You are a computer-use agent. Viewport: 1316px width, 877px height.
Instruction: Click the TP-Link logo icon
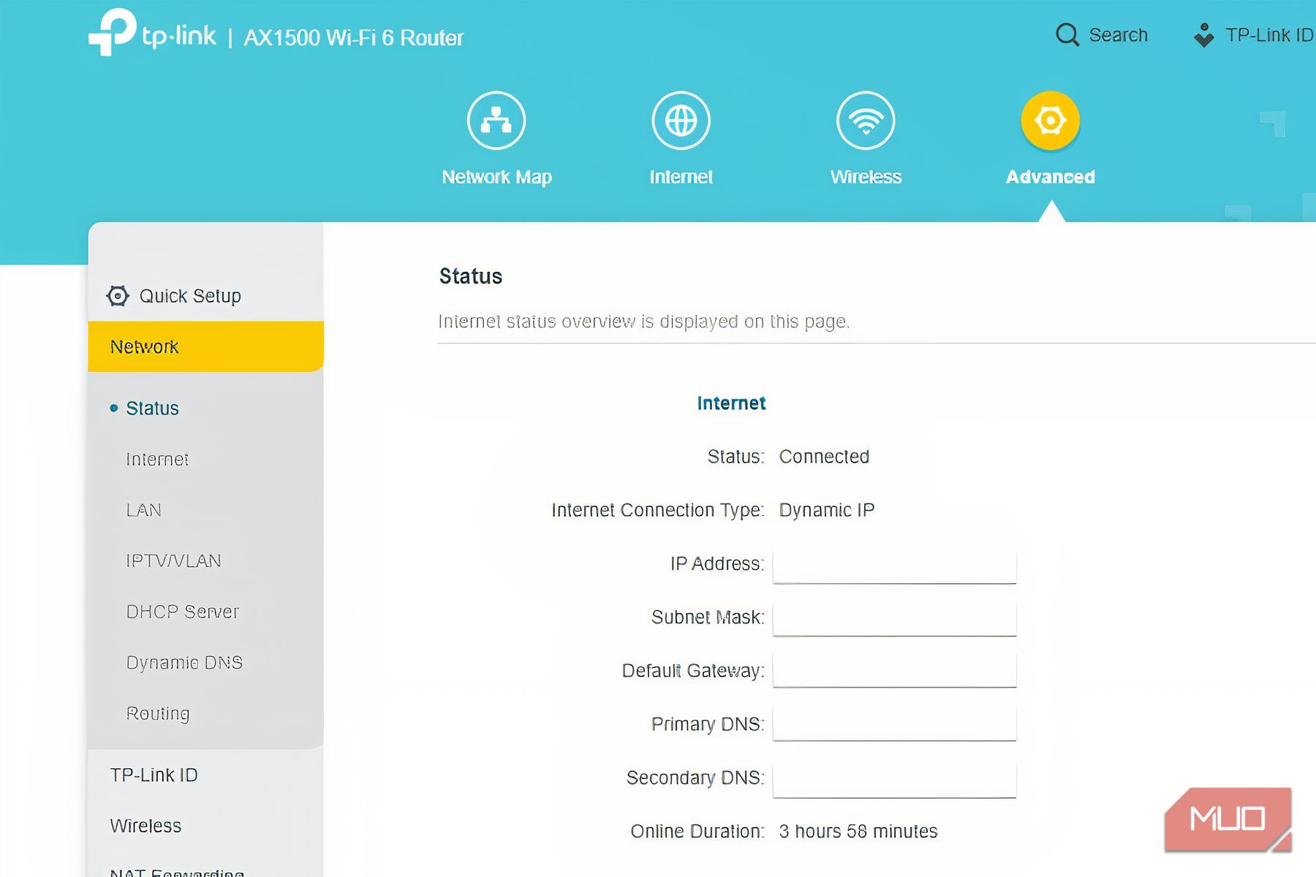click(112, 32)
